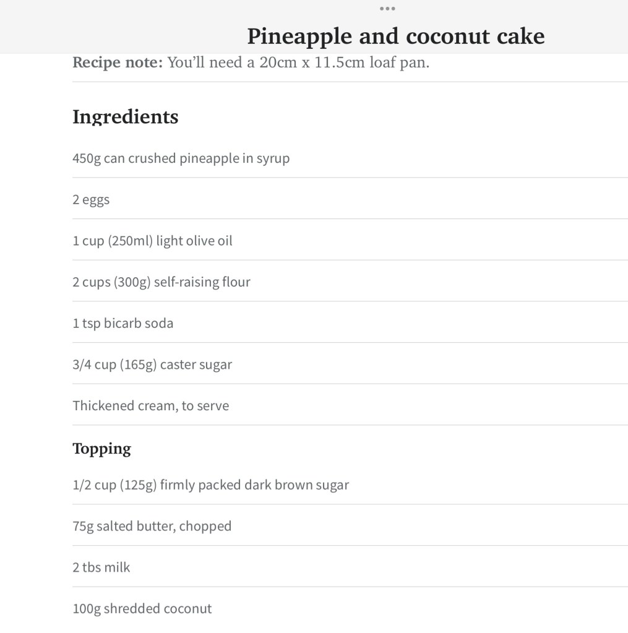This screenshot has height=633, width=628.
Task: Tap the 2 eggs ingredient row
Action: (x=91, y=200)
